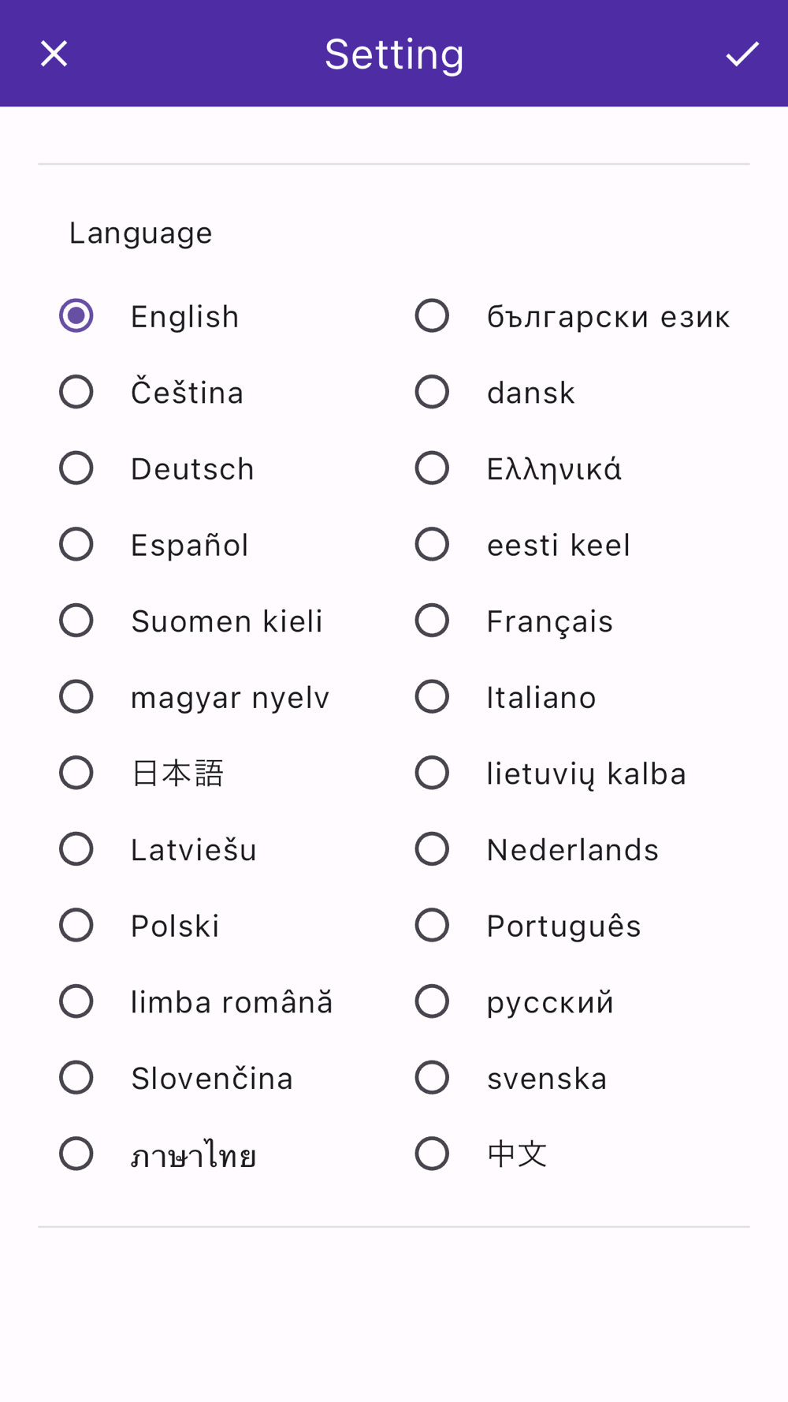
Task: Select the English language radio button
Action: (x=76, y=316)
